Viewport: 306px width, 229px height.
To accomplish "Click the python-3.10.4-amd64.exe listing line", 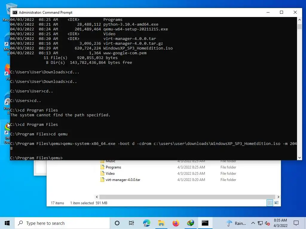I will [84, 24].
